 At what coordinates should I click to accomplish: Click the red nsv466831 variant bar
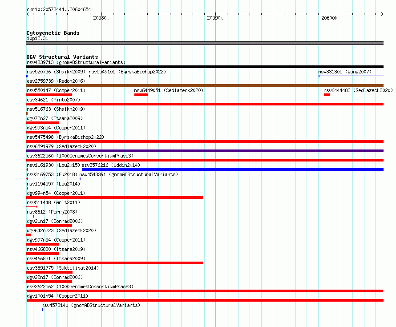pyautogui.click(x=114, y=263)
